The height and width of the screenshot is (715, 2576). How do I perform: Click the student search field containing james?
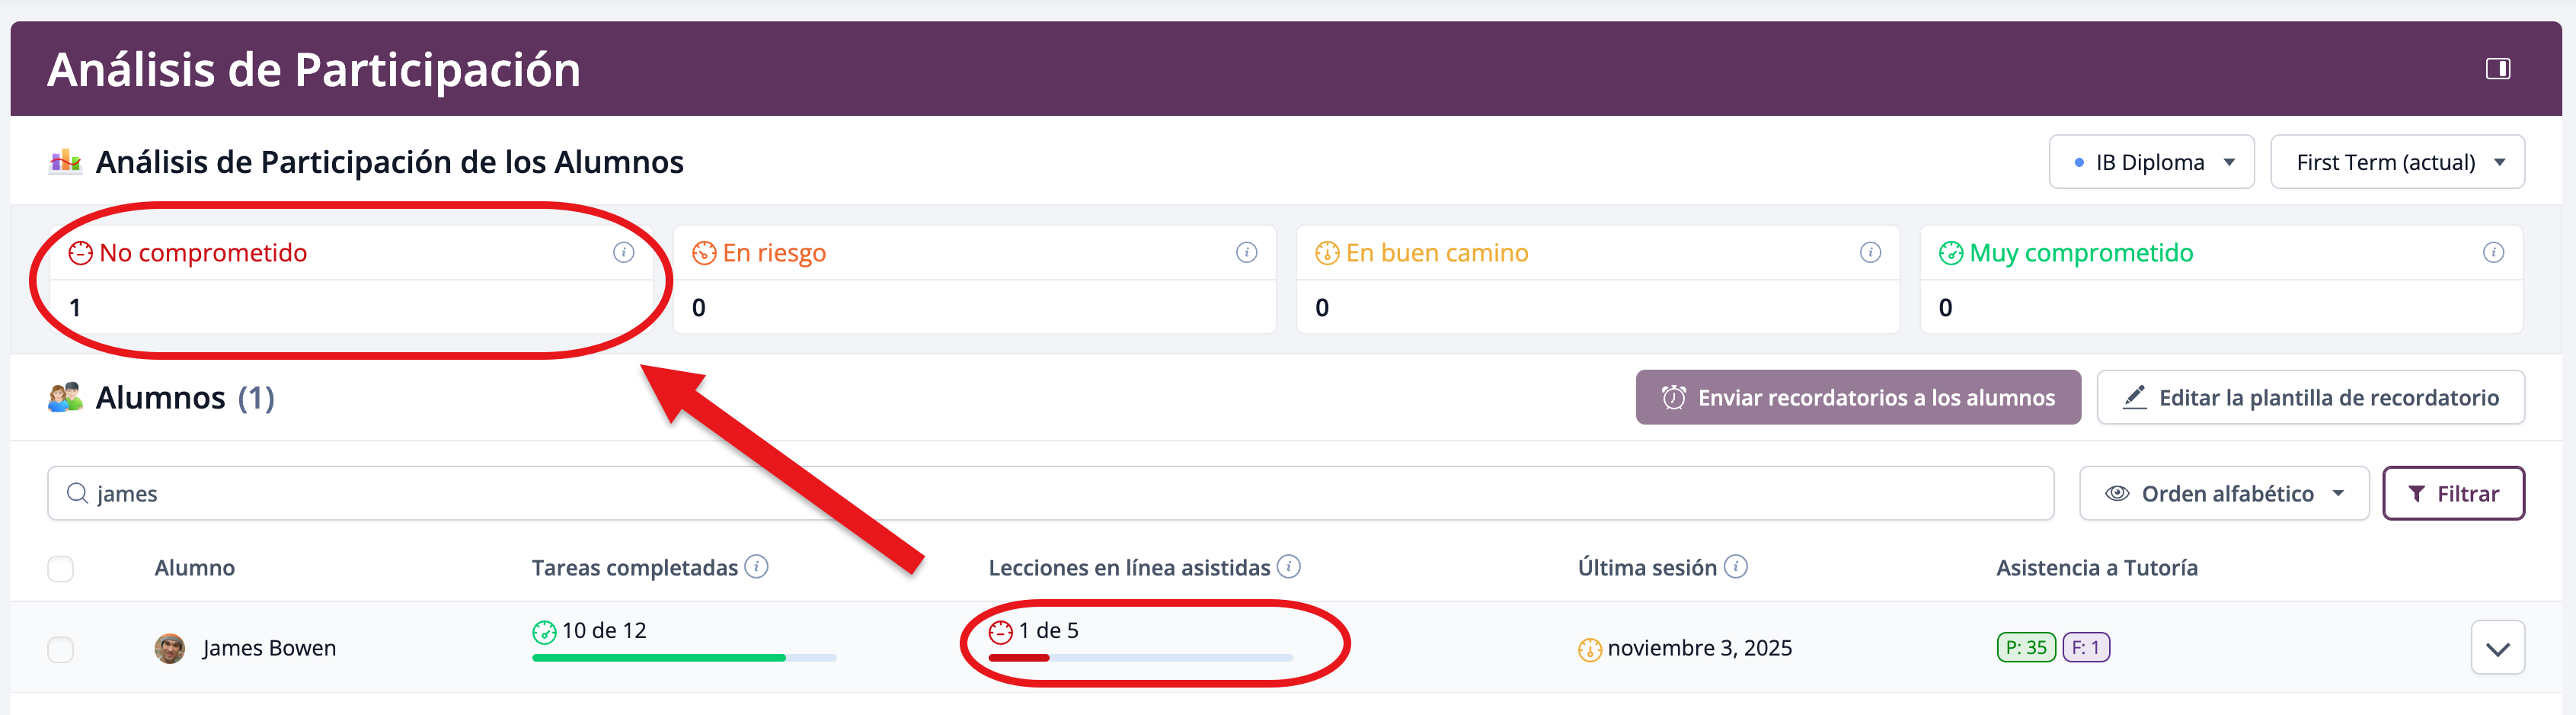pyautogui.click(x=1050, y=494)
